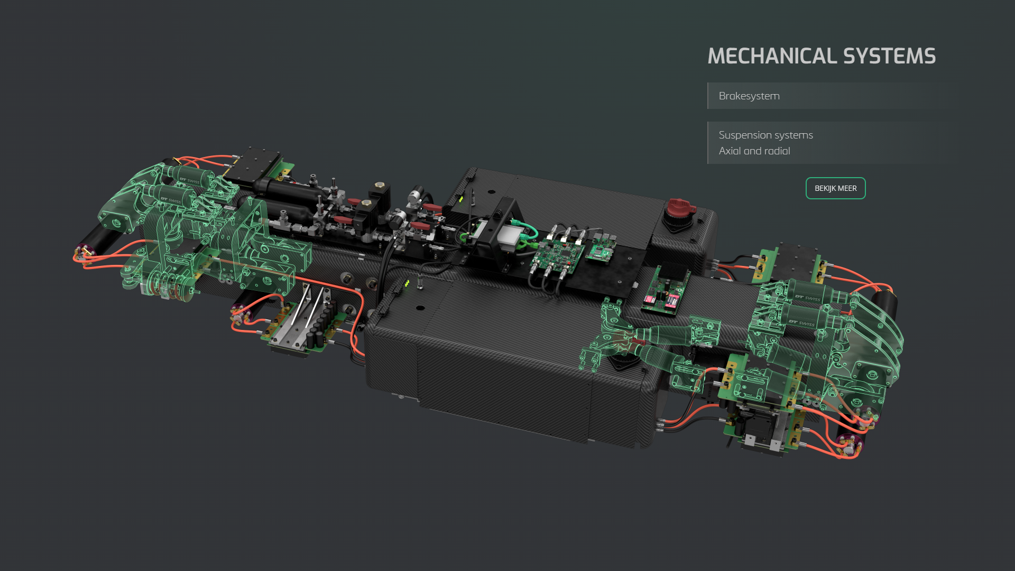Select the Raspberry Pi compute module board

599,248
